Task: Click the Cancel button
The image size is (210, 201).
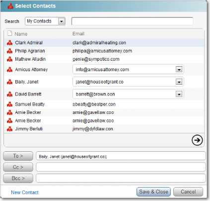Action: click(x=188, y=192)
